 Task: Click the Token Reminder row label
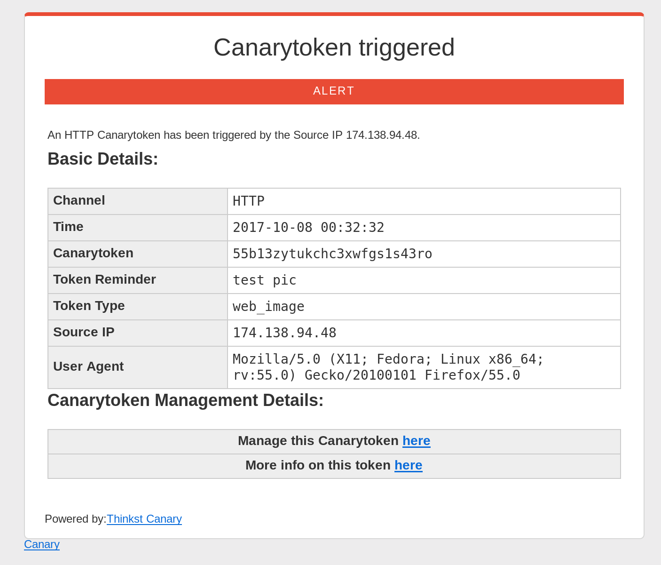pyautogui.click(x=104, y=279)
